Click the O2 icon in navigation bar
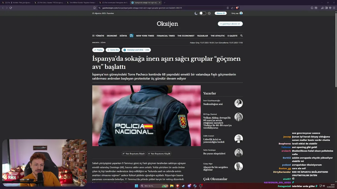 (131, 36)
